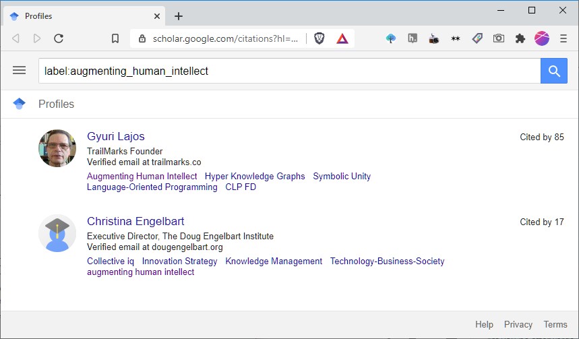Click the Google Scholar logo beside Profiles
Viewport: 579px width, 339px height.
(19, 104)
